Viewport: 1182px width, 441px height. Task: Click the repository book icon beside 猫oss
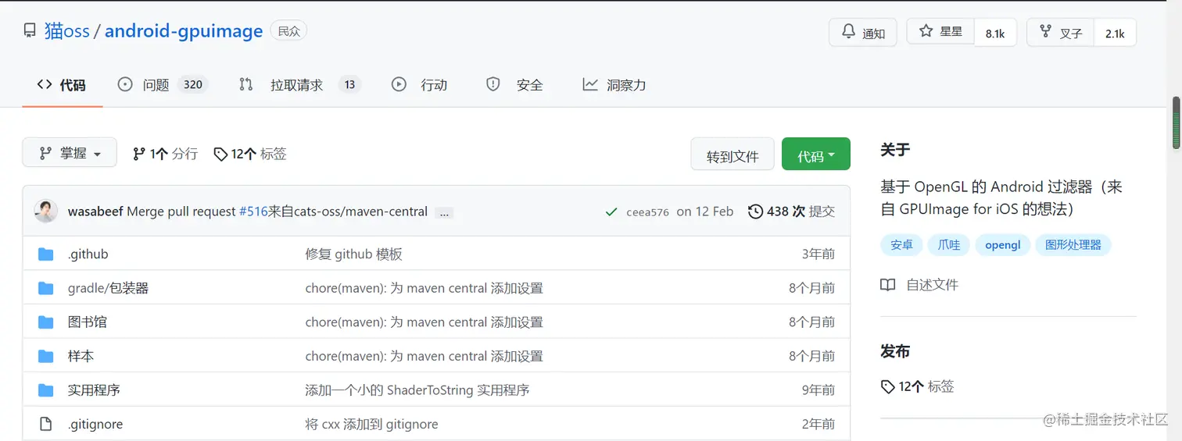[30, 31]
